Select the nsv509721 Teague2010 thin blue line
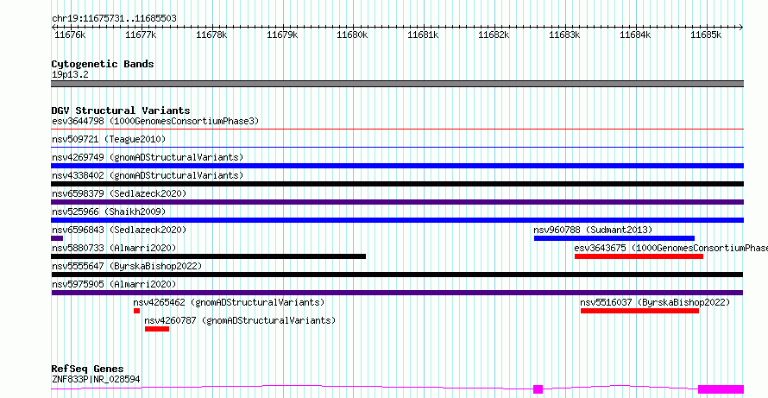The height and width of the screenshot is (398, 768). pos(397,148)
